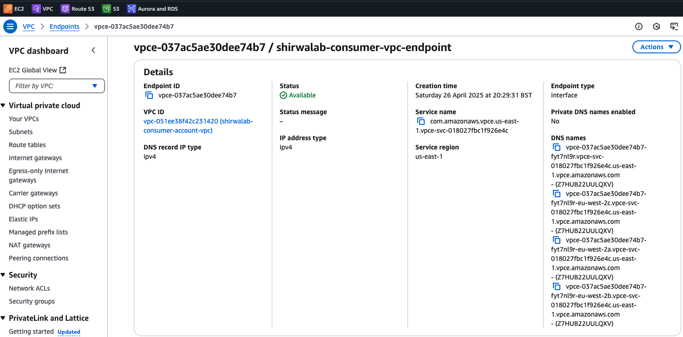Navigate to Subnets
683x337 pixels.
(x=21, y=132)
